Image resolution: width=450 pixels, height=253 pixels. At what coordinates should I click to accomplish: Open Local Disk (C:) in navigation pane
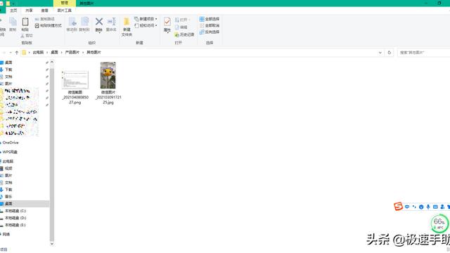pyautogui.click(x=15, y=211)
